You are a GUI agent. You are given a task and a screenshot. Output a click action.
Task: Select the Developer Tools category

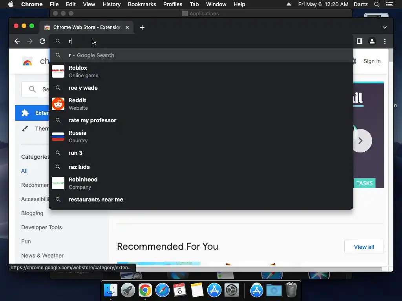click(x=42, y=227)
